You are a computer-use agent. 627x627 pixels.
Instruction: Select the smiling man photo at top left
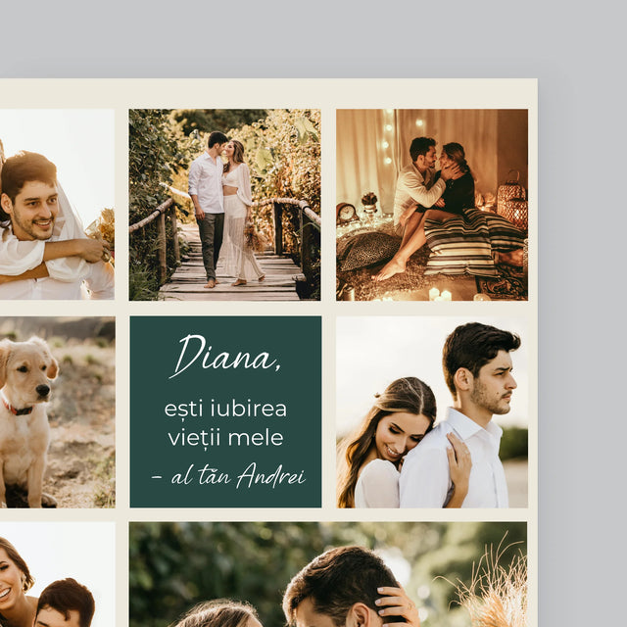click(56, 204)
